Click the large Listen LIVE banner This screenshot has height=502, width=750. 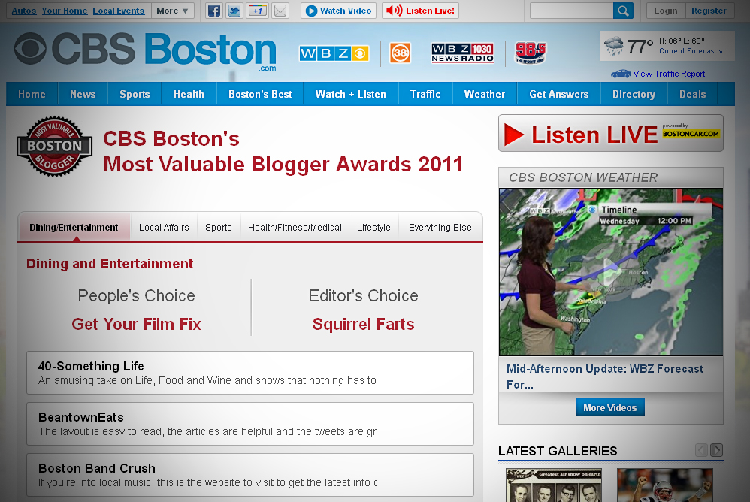pyautogui.click(x=611, y=133)
